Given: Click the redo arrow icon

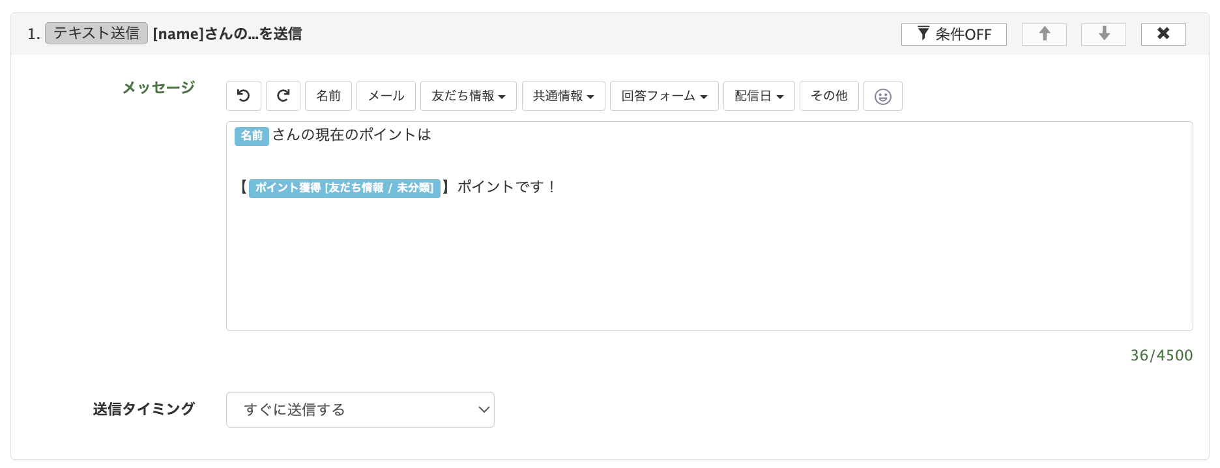Looking at the screenshot, I should coord(283,96).
